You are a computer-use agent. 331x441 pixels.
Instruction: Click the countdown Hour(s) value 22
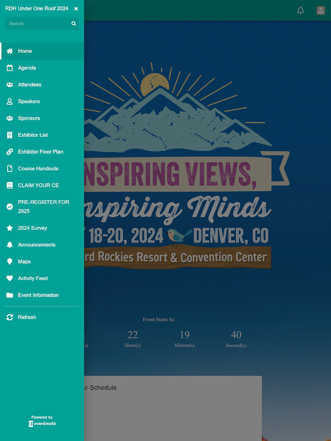coord(132,335)
